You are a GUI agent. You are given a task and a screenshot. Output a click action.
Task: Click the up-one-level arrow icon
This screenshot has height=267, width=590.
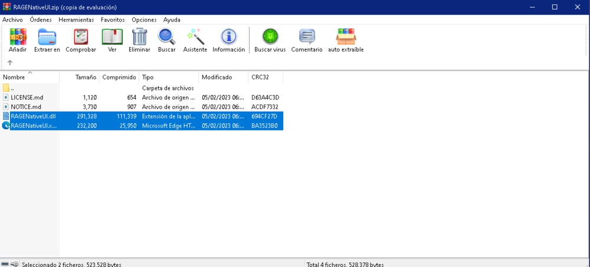tap(10, 62)
